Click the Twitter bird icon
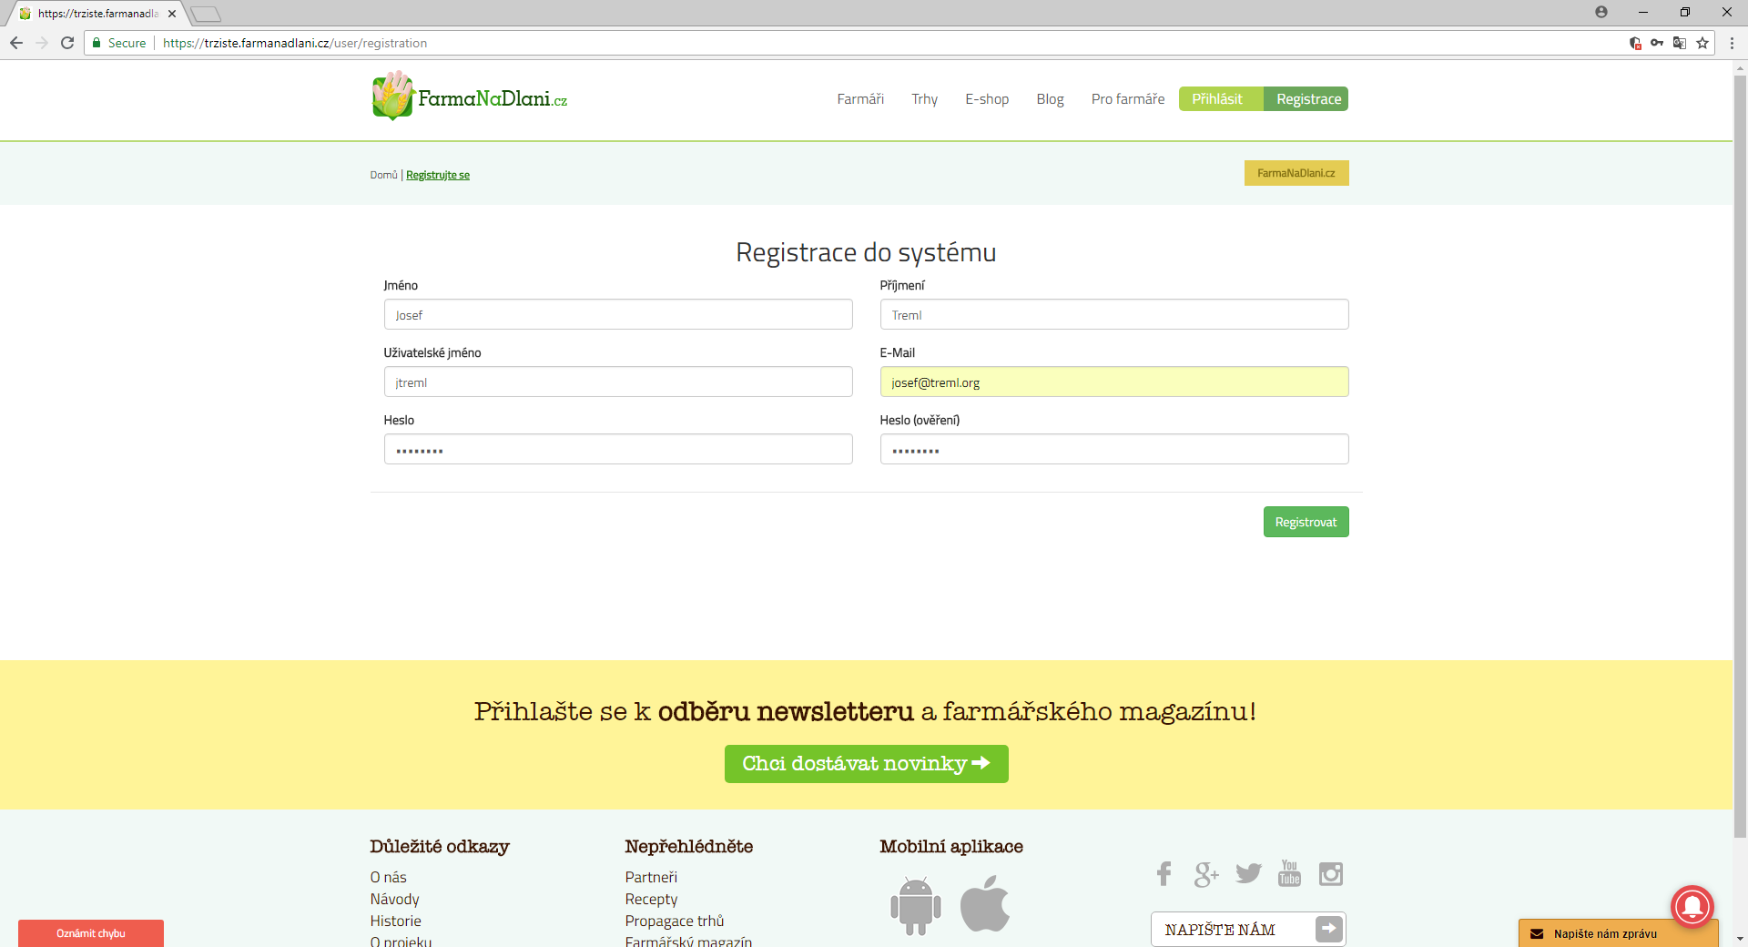The width and height of the screenshot is (1748, 947). [1248, 873]
